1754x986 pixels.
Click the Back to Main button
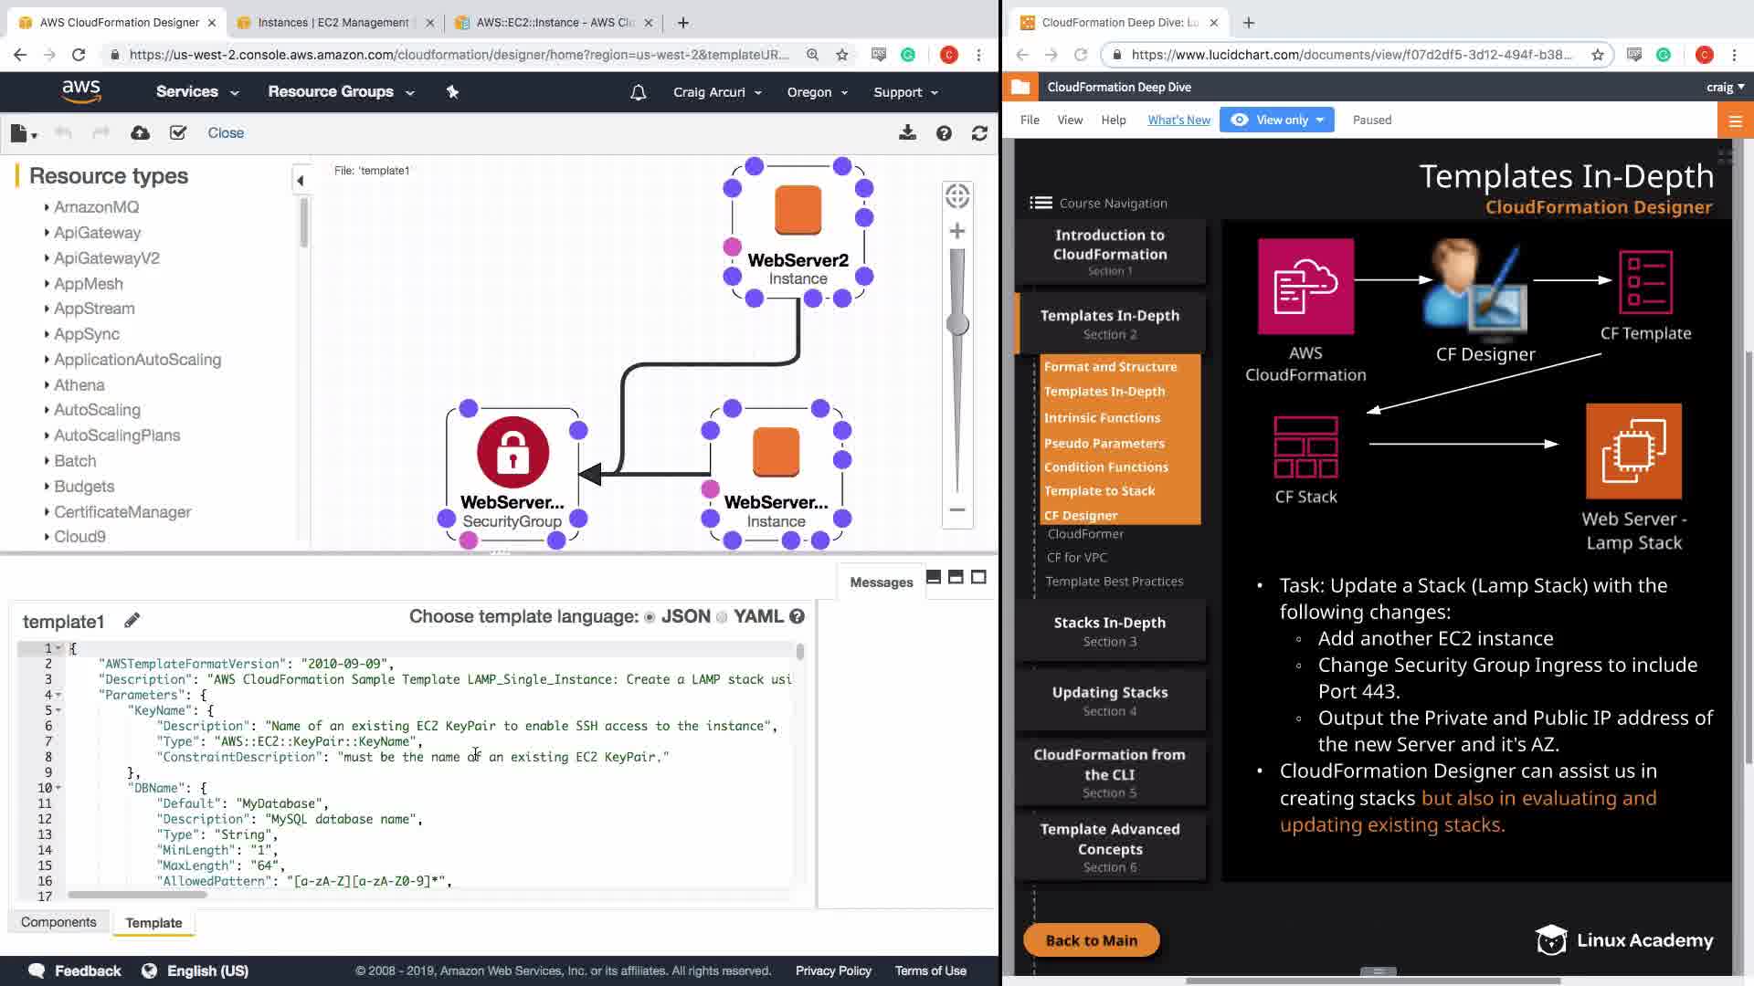1091,940
